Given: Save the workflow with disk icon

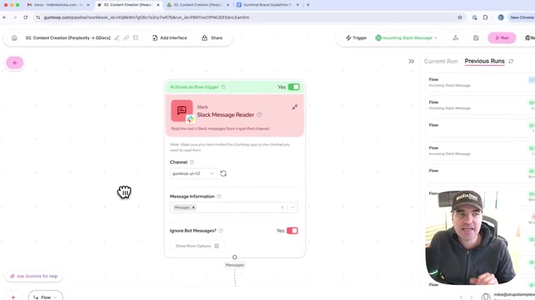Looking at the screenshot, I should [476, 37].
